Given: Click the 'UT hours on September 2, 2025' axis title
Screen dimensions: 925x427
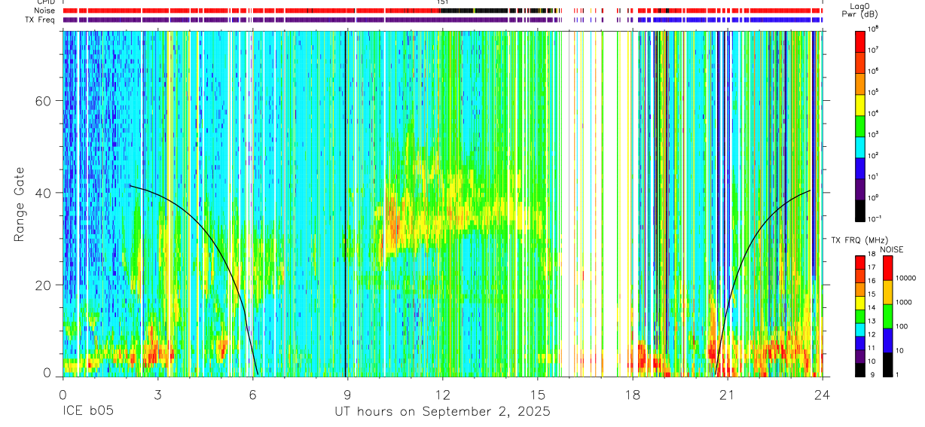Looking at the screenshot, I should pos(442,412).
